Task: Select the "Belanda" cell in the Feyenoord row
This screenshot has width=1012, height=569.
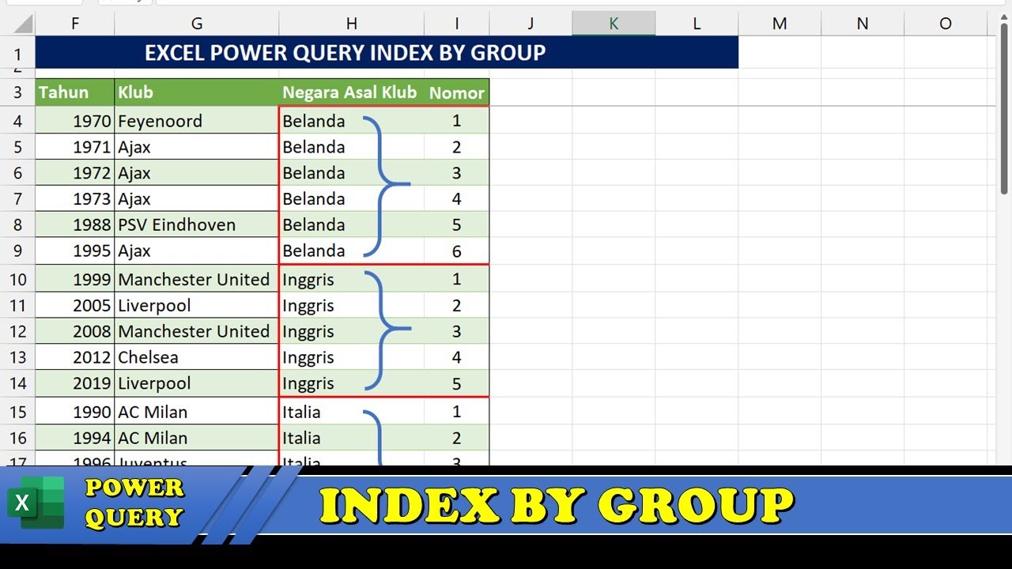Action: tap(352, 121)
